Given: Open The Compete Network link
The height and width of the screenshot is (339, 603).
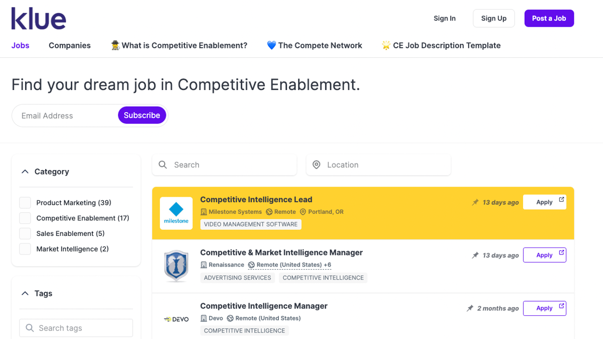Looking at the screenshot, I should 315,45.
